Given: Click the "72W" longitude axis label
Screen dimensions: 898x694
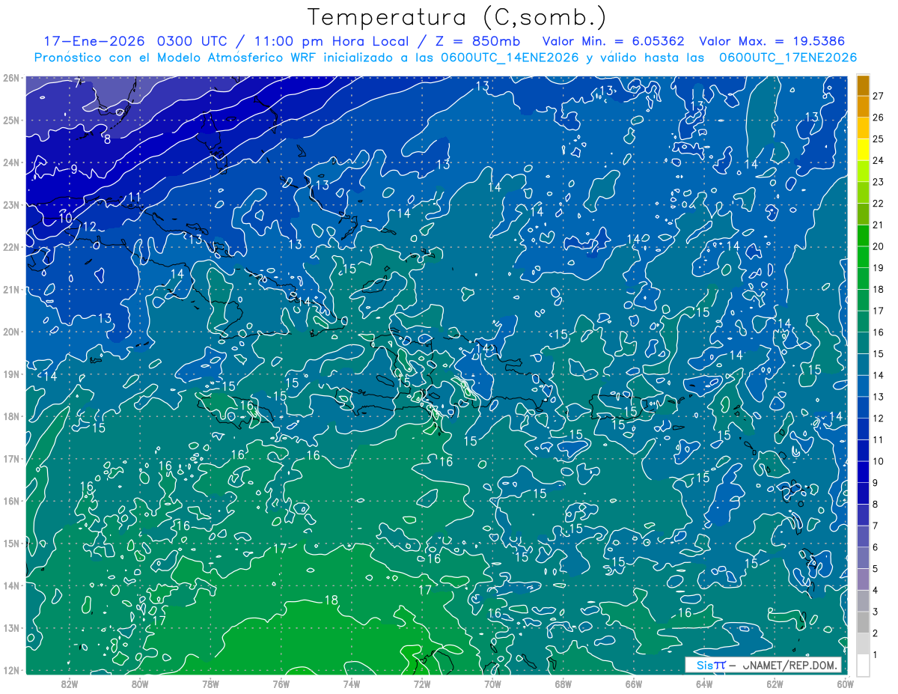Looking at the screenshot, I should 422,684.
